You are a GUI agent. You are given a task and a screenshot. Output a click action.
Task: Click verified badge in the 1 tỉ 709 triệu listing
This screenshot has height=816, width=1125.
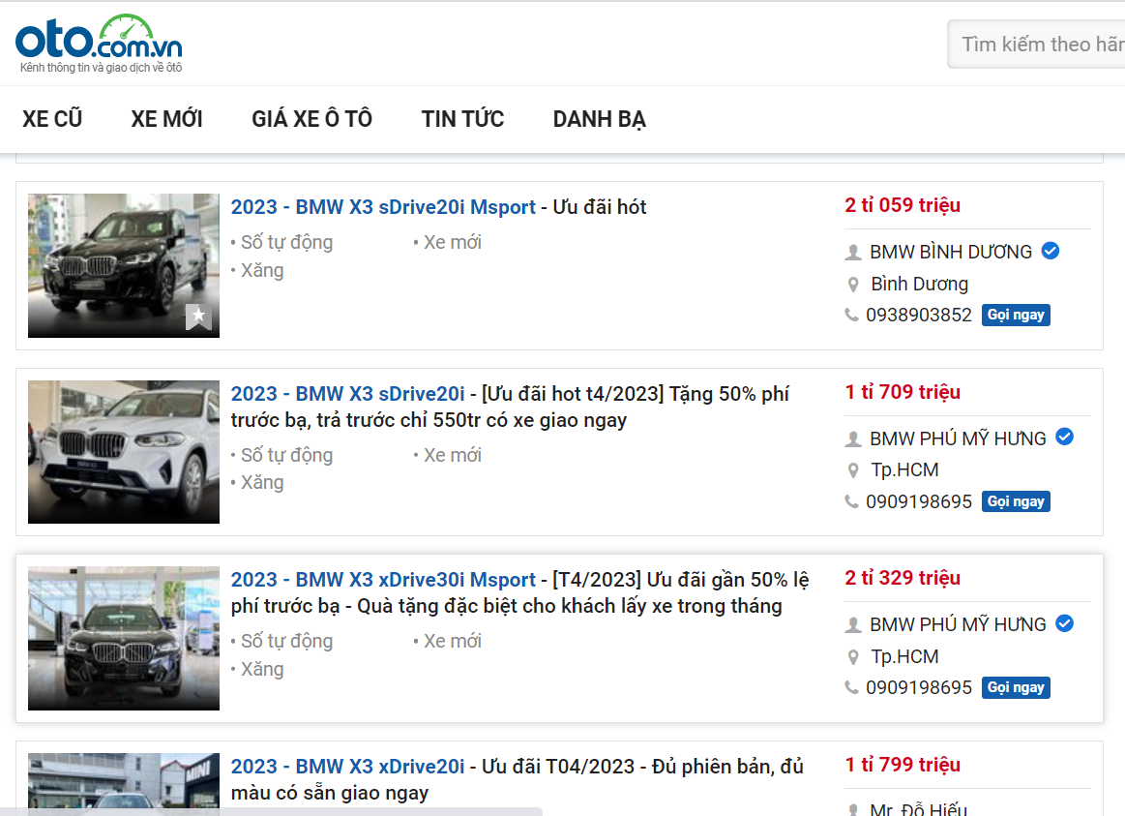coord(1064,438)
